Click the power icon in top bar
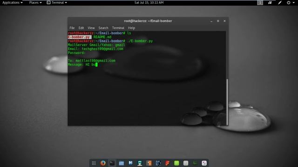The height and width of the screenshot is (167, 298). pyautogui.click(x=289, y=3)
